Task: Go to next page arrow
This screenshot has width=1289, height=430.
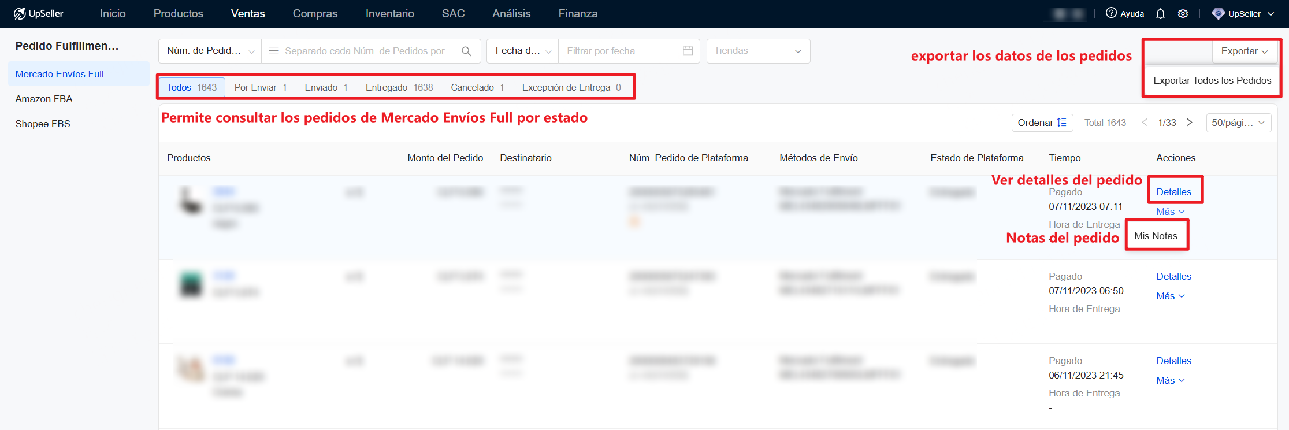Action: (x=1189, y=123)
